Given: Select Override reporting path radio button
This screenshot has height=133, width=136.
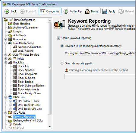Looking at the screenshot, I should (x=62, y=63).
